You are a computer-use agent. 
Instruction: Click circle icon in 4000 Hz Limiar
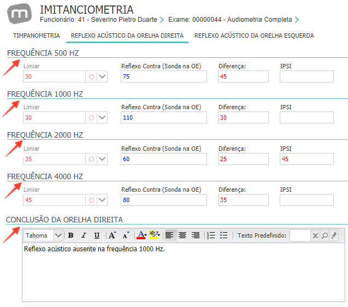[x=91, y=200]
